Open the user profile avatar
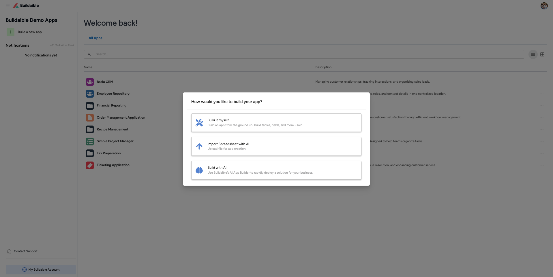Image resolution: width=553 pixels, height=277 pixels. 544,6
